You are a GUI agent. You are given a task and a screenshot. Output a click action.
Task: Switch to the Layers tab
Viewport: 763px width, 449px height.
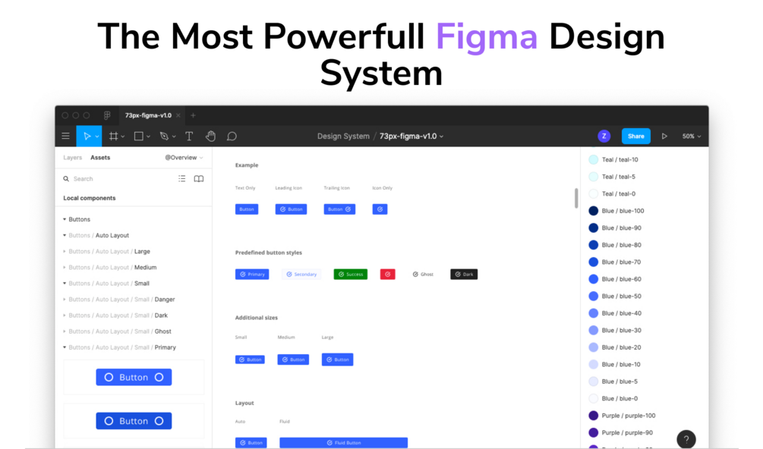click(x=73, y=158)
